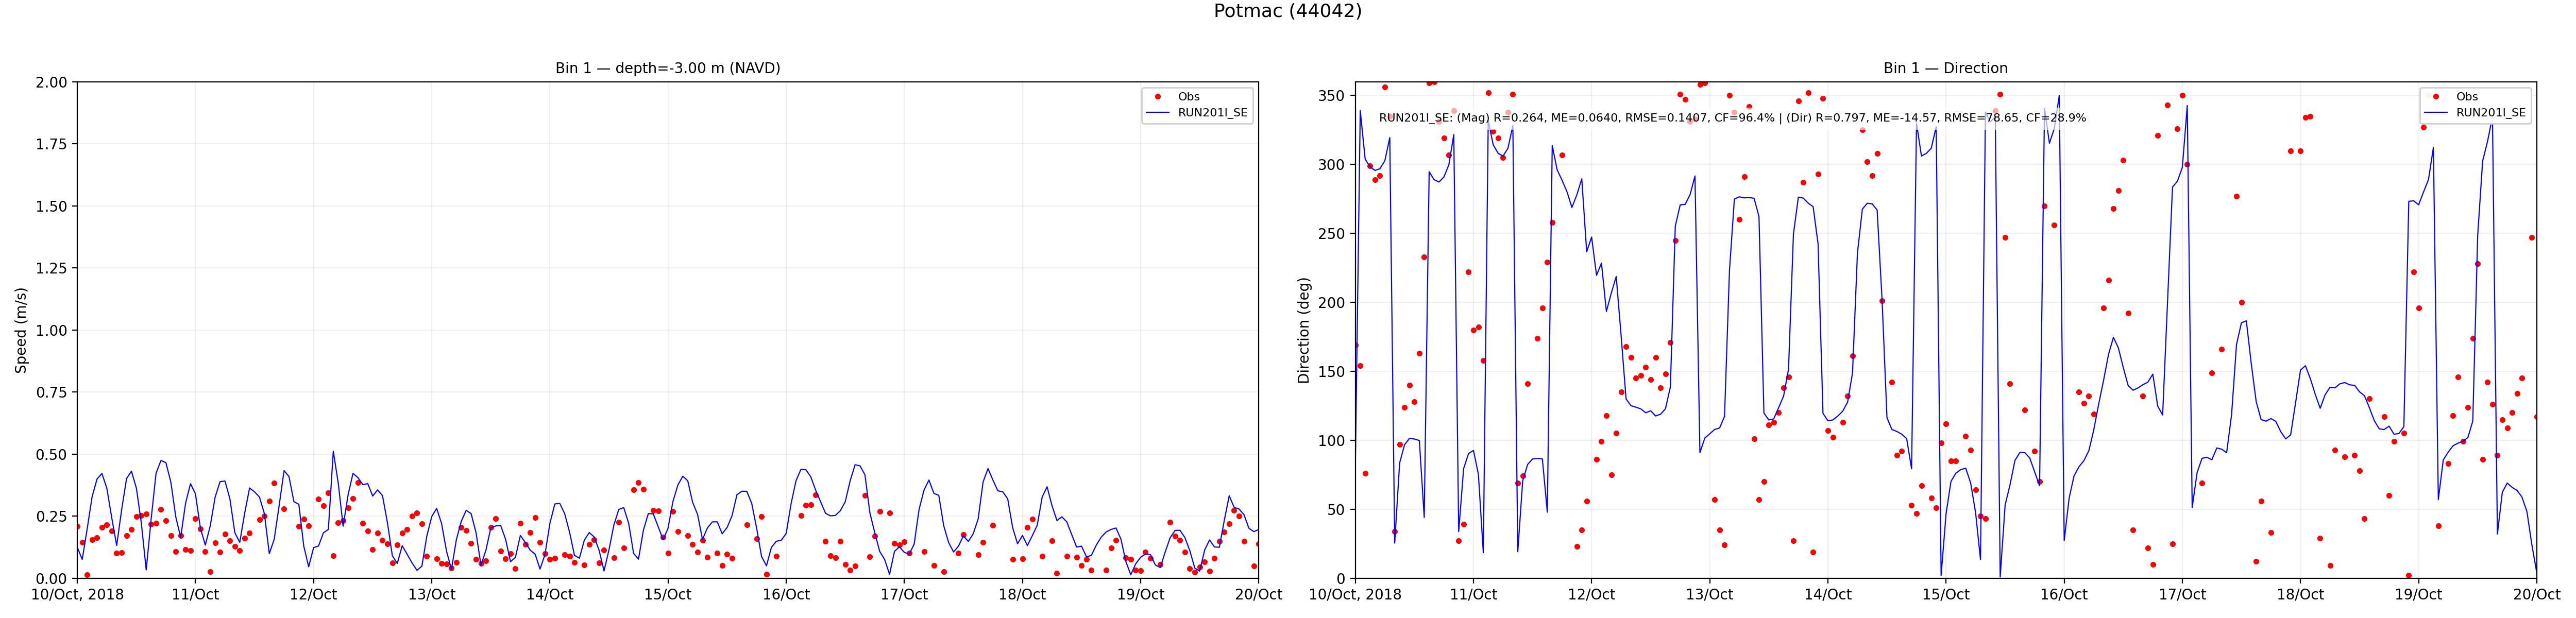The height and width of the screenshot is (618, 2576).
Task: Select the title "Bin 1 — depth=-3.00 m (NAVD)"
Action: coord(668,68)
